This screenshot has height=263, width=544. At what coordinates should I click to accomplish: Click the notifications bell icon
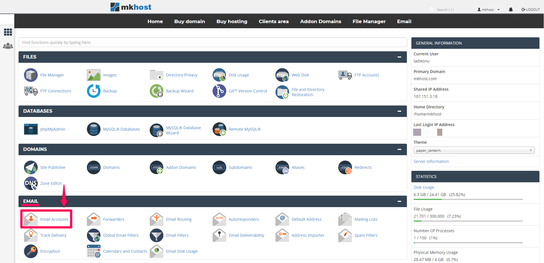point(511,10)
